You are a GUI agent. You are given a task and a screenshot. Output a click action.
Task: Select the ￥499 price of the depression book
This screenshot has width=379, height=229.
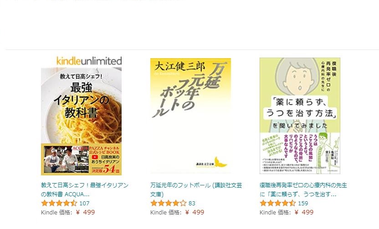[x=304, y=212]
